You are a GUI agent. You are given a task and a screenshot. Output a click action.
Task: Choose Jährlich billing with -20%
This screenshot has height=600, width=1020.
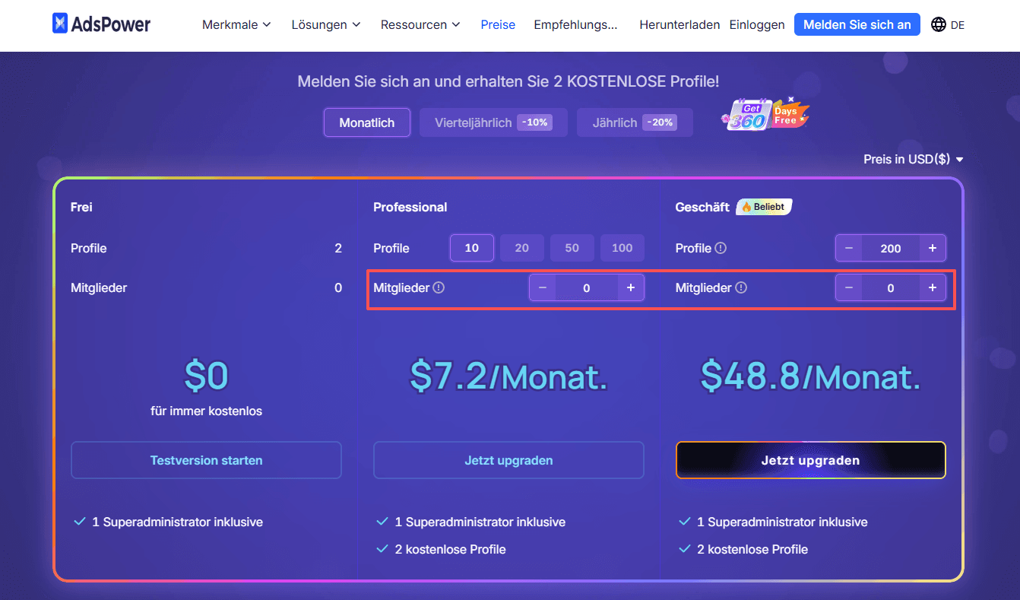coord(634,122)
